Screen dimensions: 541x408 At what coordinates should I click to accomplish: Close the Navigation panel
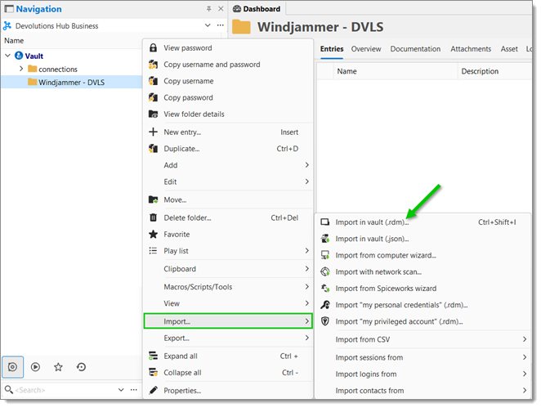click(x=221, y=9)
